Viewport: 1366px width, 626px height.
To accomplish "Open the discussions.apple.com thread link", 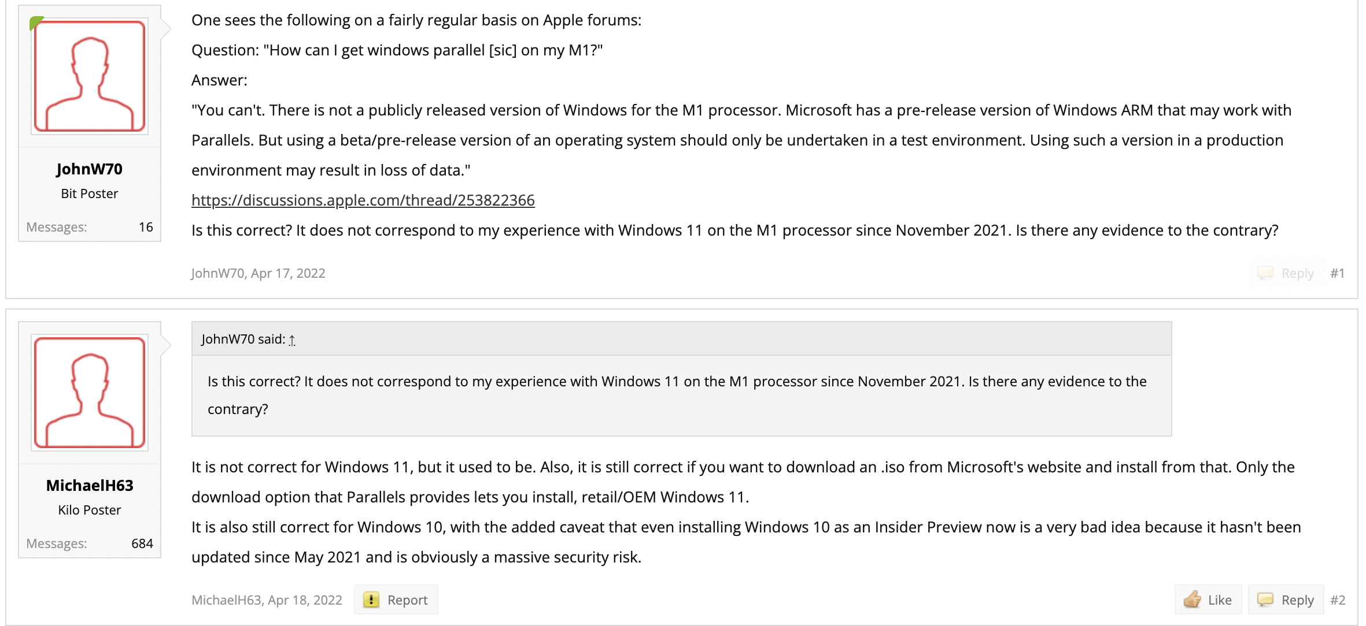I will [x=363, y=200].
